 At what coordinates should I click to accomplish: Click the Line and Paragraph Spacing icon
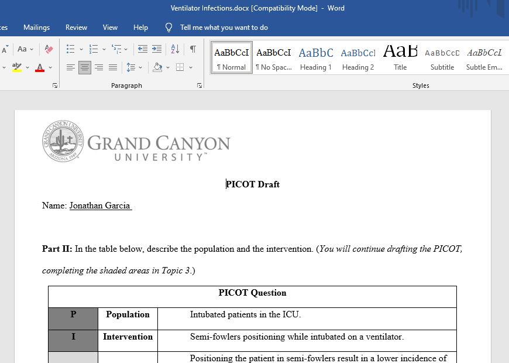pyautogui.click(x=131, y=67)
